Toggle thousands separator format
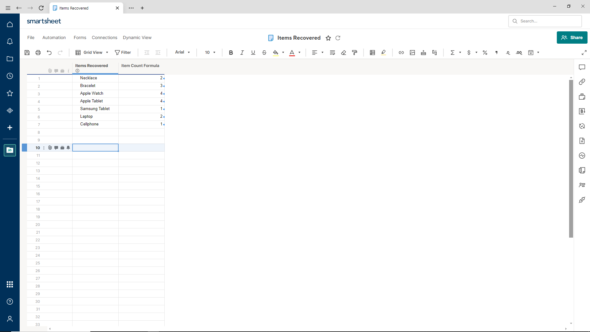The width and height of the screenshot is (590, 332). [x=496, y=53]
